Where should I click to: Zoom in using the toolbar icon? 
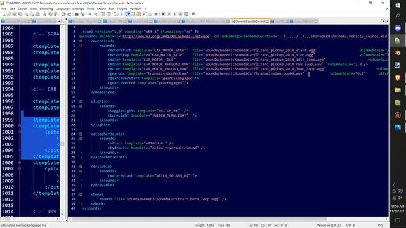[x=90, y=14]
